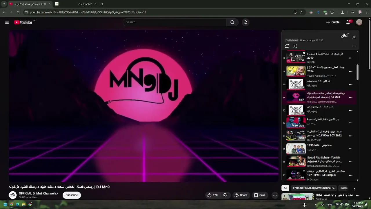Play Saoud Abu Sultan Yemkin video

pos(296,161)
